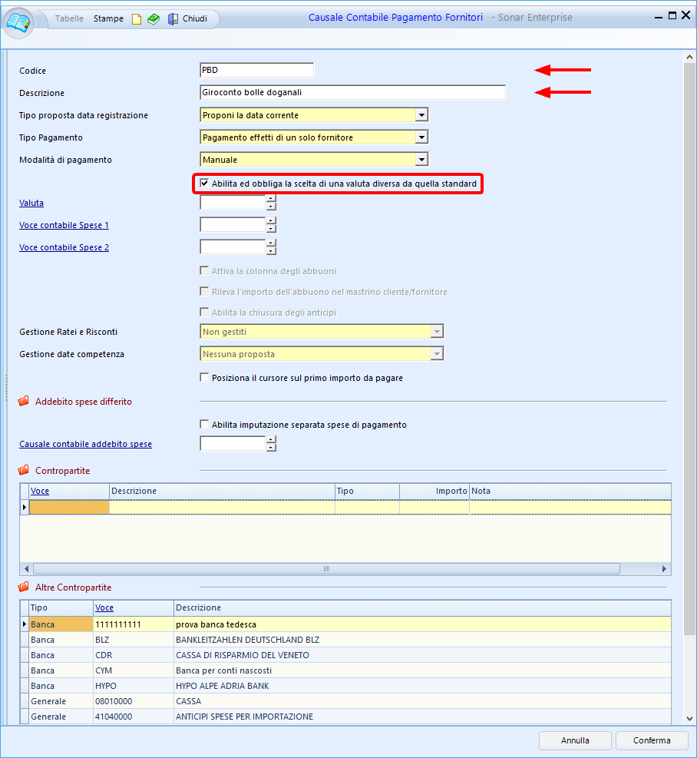Open the green book help icon
Image resolution: width=697 pixels, height=758 pixels.
pos(154,19)
